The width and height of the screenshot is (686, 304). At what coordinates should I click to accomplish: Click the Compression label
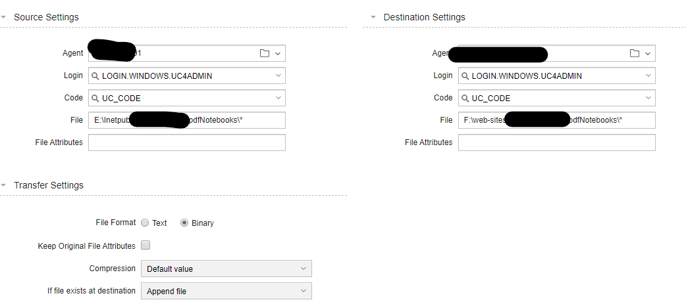(x=113, y=269)
